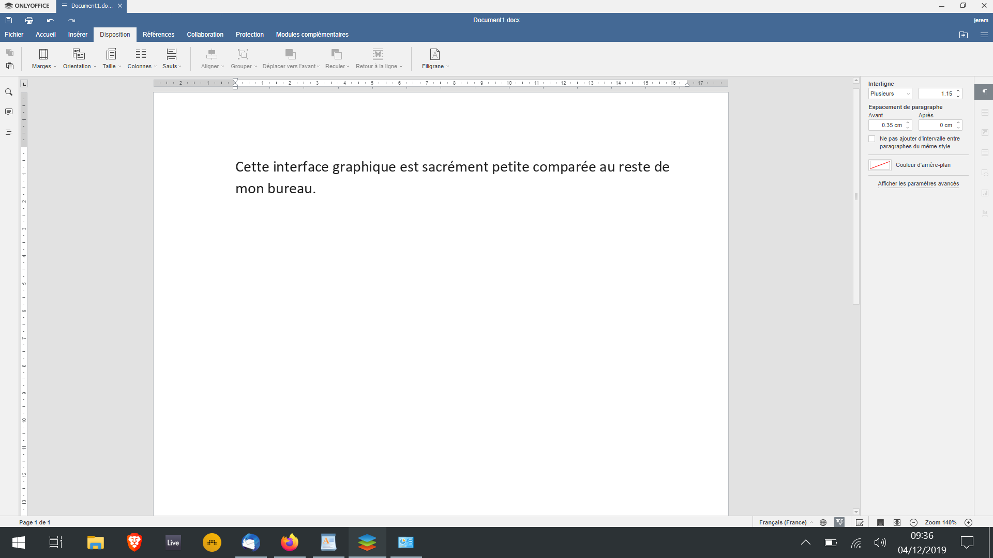Open the Filigrane watermark tool
The image size is (993, 558).
(x=435, y=59)
